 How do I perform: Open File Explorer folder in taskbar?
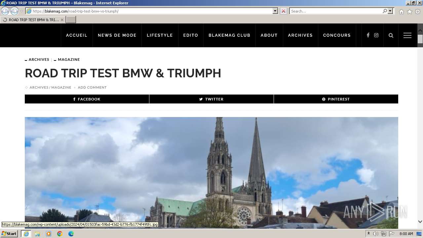(37, 234)
